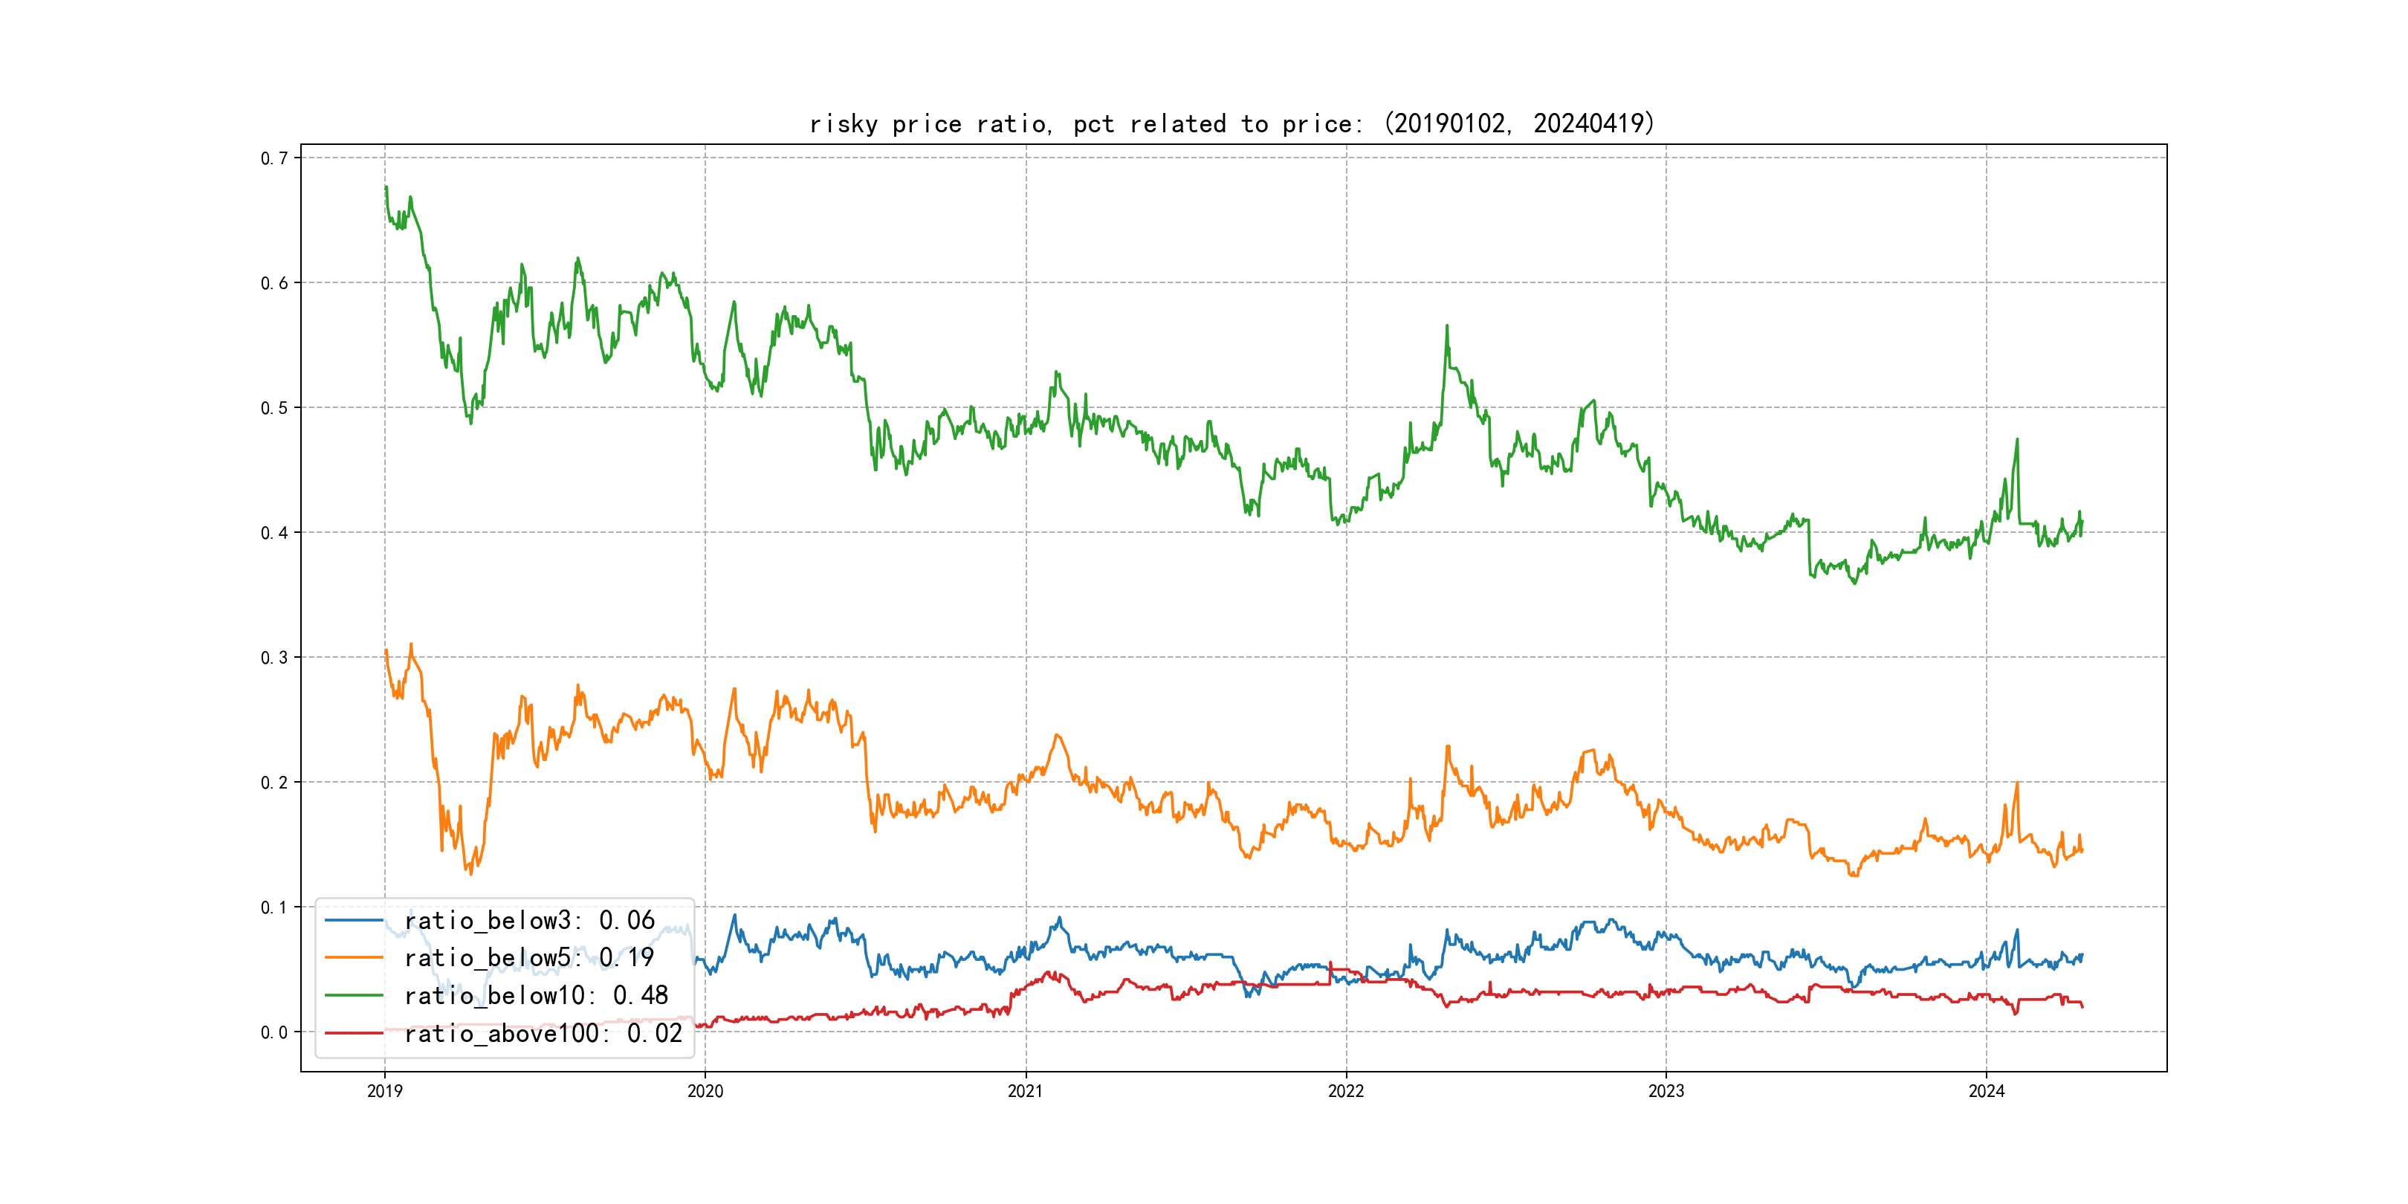The height and width of the screenshot is (1204, 2408).
Task: Click the orange ratio_below5 legend line sample
Action: 353,958
